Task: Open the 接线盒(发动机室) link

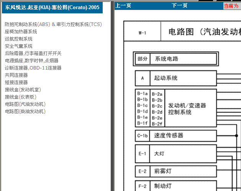Action: pos(23,90)
